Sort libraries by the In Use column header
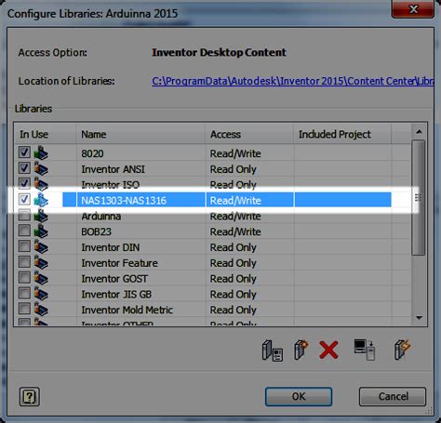 (x=46, y=134)
